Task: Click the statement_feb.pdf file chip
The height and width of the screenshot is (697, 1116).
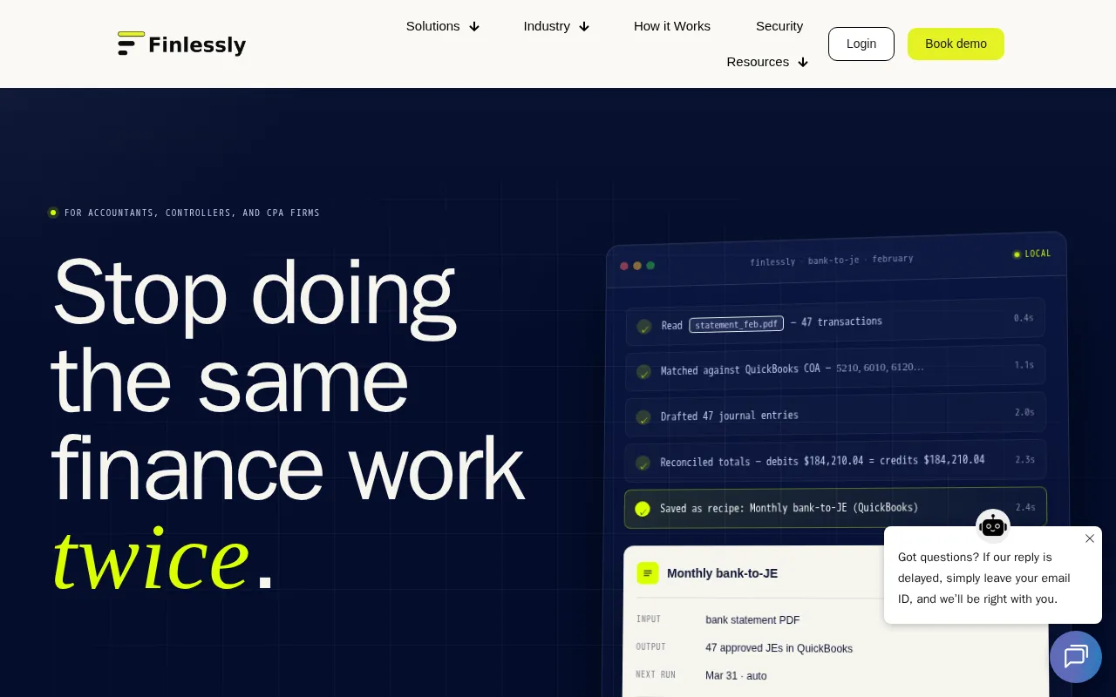Action: [x=736, y=324]
